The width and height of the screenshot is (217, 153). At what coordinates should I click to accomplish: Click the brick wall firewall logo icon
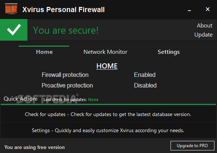(11, 9)
